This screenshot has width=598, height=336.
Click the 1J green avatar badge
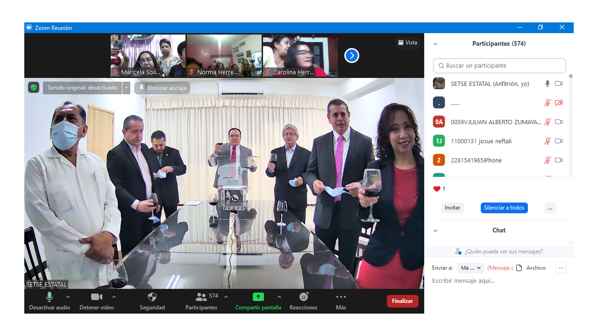pos(439,141)
